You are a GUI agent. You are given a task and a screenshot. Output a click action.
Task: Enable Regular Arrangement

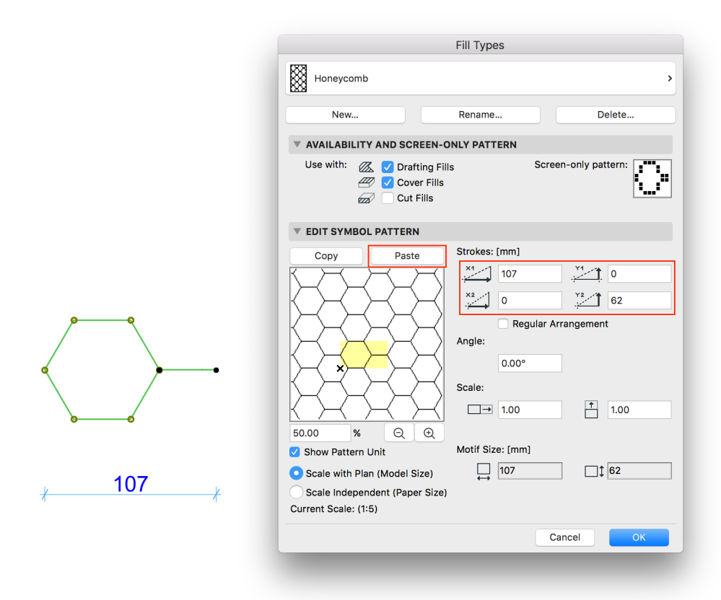pos(503,324)
